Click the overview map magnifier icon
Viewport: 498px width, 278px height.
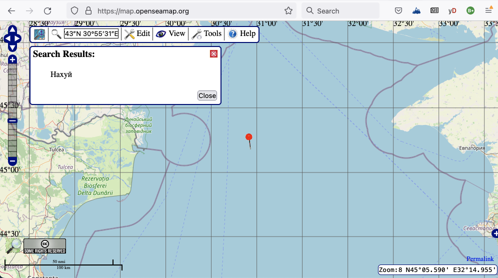(13, 245)
